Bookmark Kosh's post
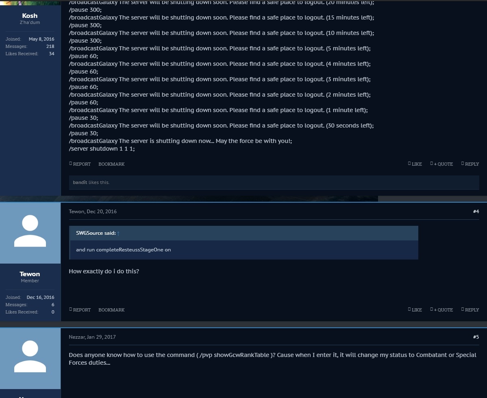 (x=111, y=164)
